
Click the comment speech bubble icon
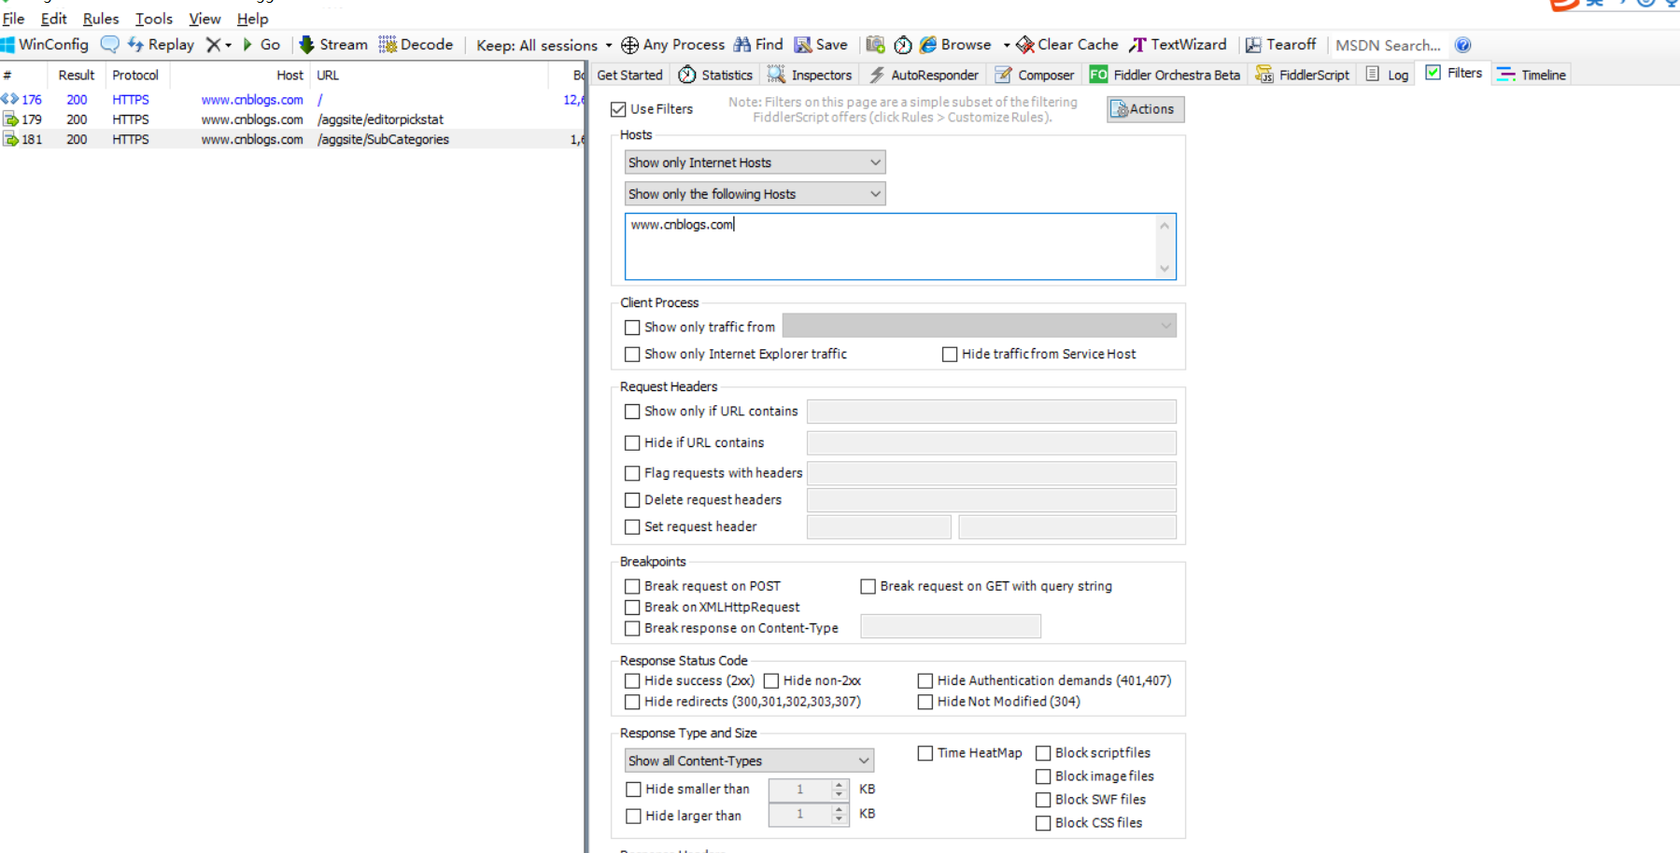click(110, 45)
